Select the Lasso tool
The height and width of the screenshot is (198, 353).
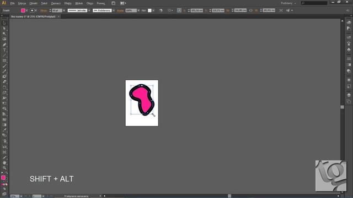(4, 39)
